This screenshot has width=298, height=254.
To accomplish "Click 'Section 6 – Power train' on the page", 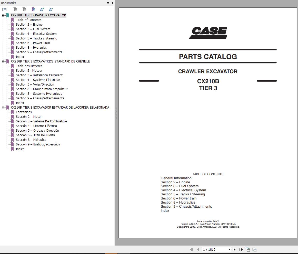I will click(x=178, y=198).
